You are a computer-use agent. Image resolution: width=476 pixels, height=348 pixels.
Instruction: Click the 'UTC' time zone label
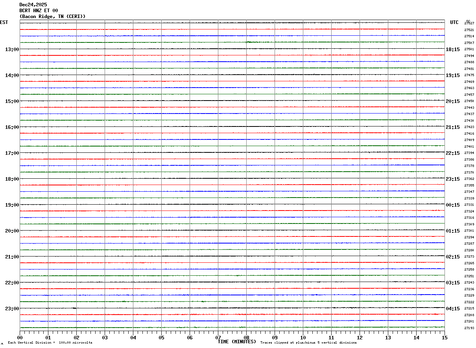(454, 22)
